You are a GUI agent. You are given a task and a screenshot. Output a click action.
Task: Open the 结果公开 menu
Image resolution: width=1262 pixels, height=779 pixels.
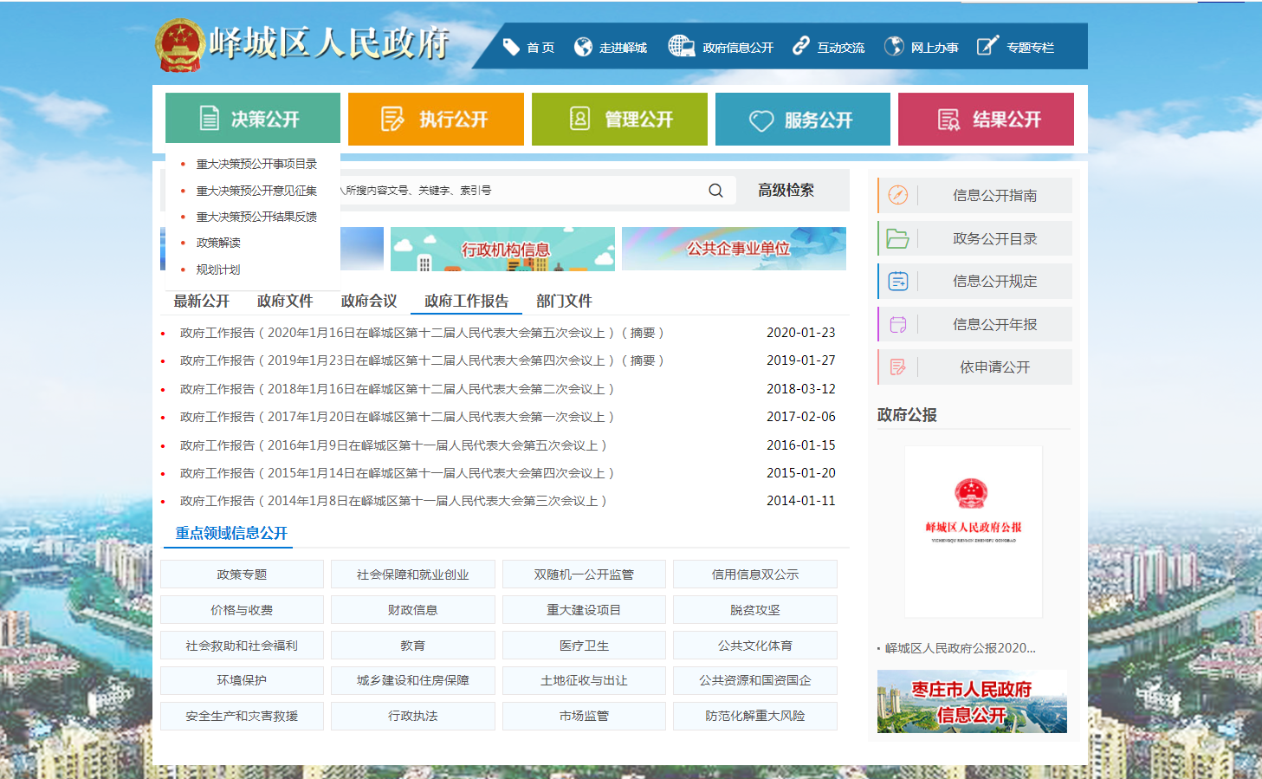click(x=986, y=119)
